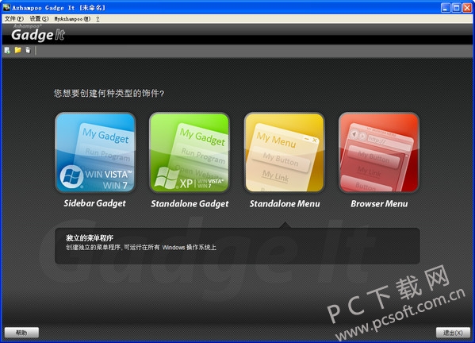Close the Ashampoo Gadge It window

click(467, 8)
